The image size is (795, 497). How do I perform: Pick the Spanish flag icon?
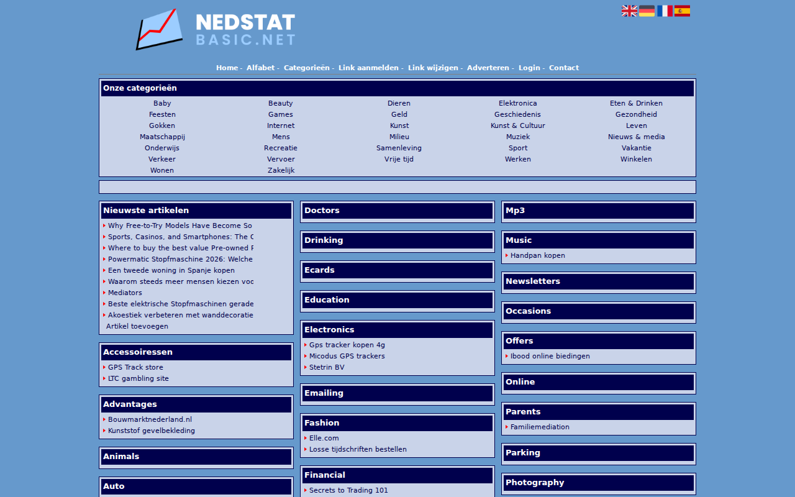(x=682, y=11)
